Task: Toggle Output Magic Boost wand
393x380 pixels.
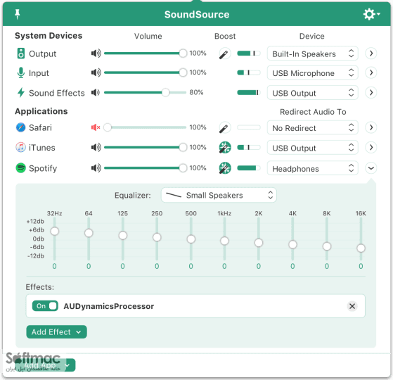Action: (225, 53)
